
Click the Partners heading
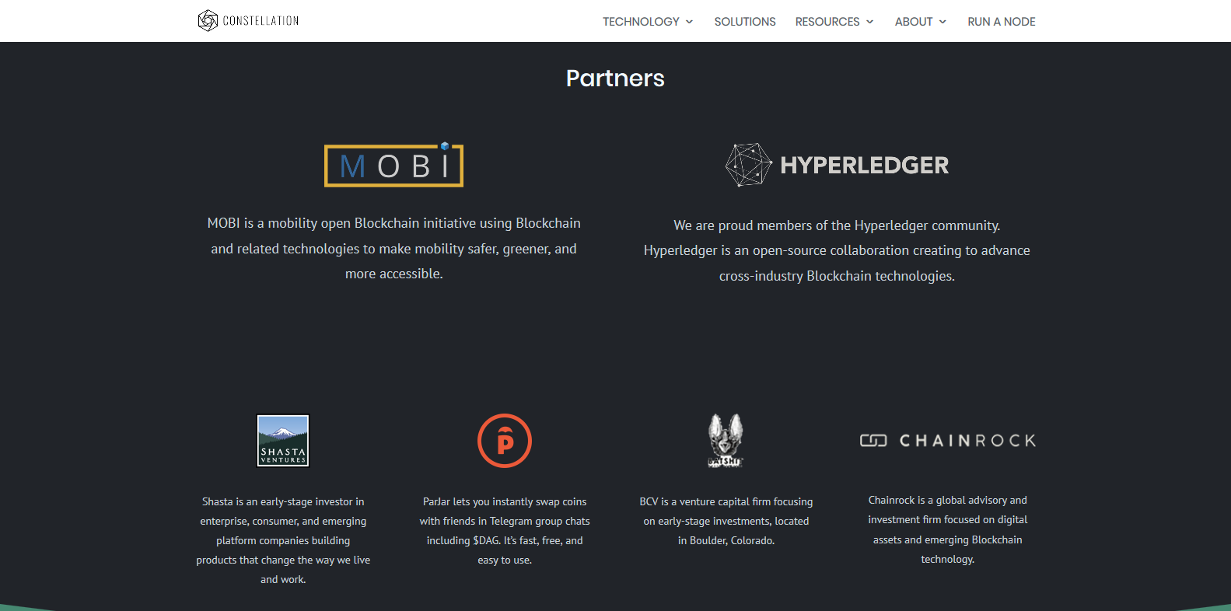(615, 79)
